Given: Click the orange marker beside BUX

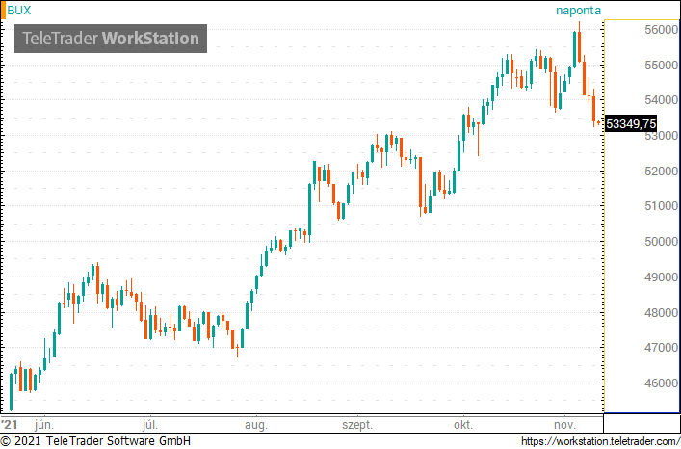Looking at the screenshot, I should pos(3,11).
